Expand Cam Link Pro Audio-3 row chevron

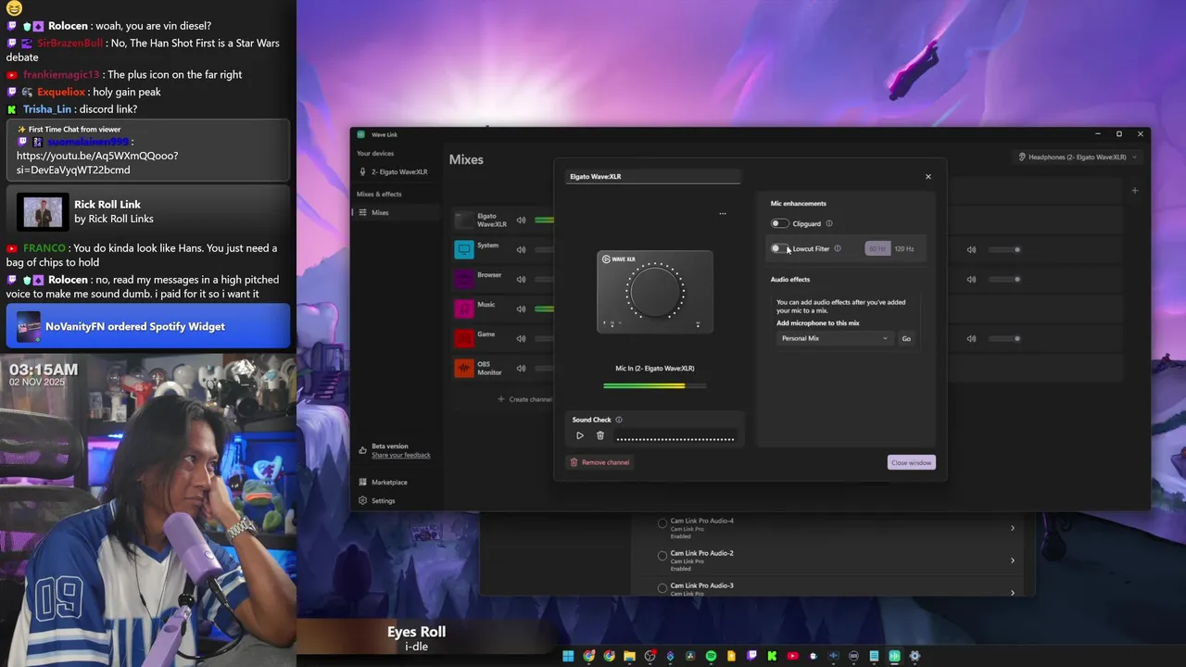tap(1012, 591)
